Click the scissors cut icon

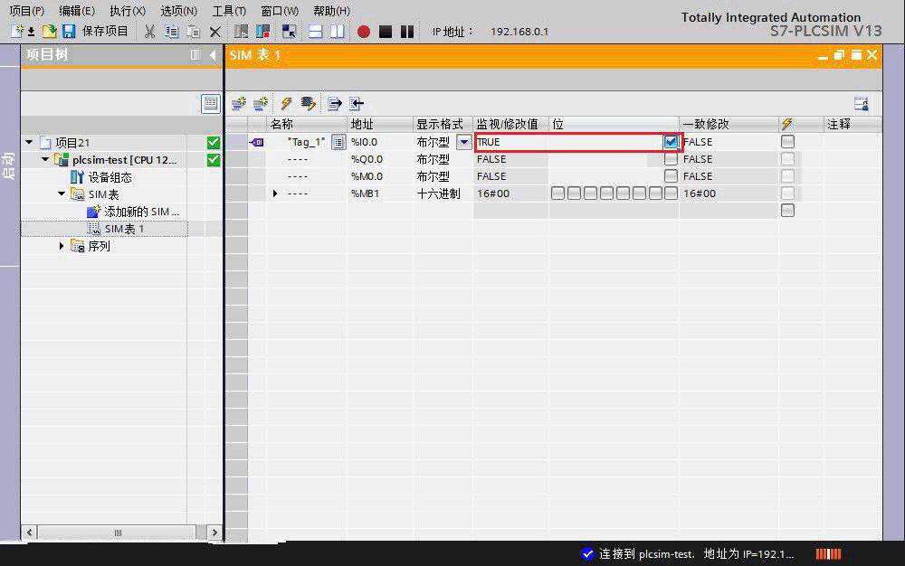pos(150,32)
